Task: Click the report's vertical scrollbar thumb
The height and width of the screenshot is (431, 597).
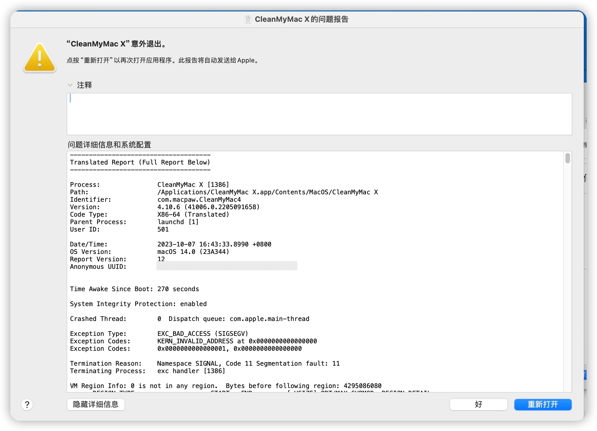Action: pos(567,158)
